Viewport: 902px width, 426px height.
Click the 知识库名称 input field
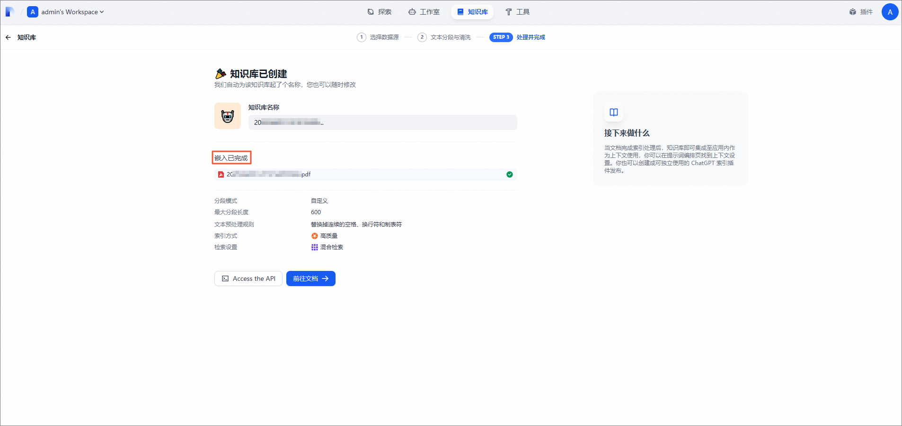(x=382, y=122)
